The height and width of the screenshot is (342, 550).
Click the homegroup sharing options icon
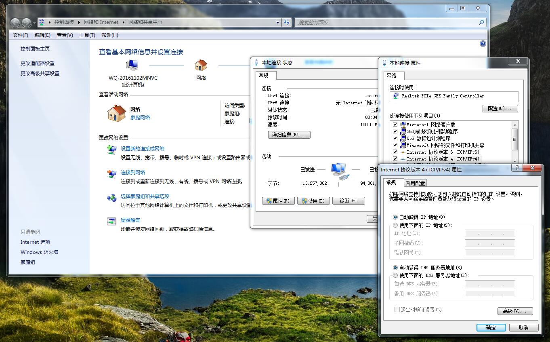pyautogui.click(x=111, y=198)
